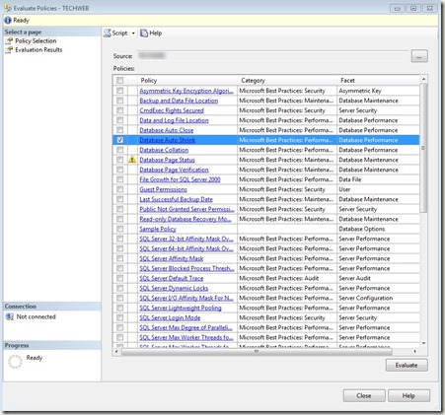Click the horizontal scroll right arrow
445x415 pixels.
415,352
